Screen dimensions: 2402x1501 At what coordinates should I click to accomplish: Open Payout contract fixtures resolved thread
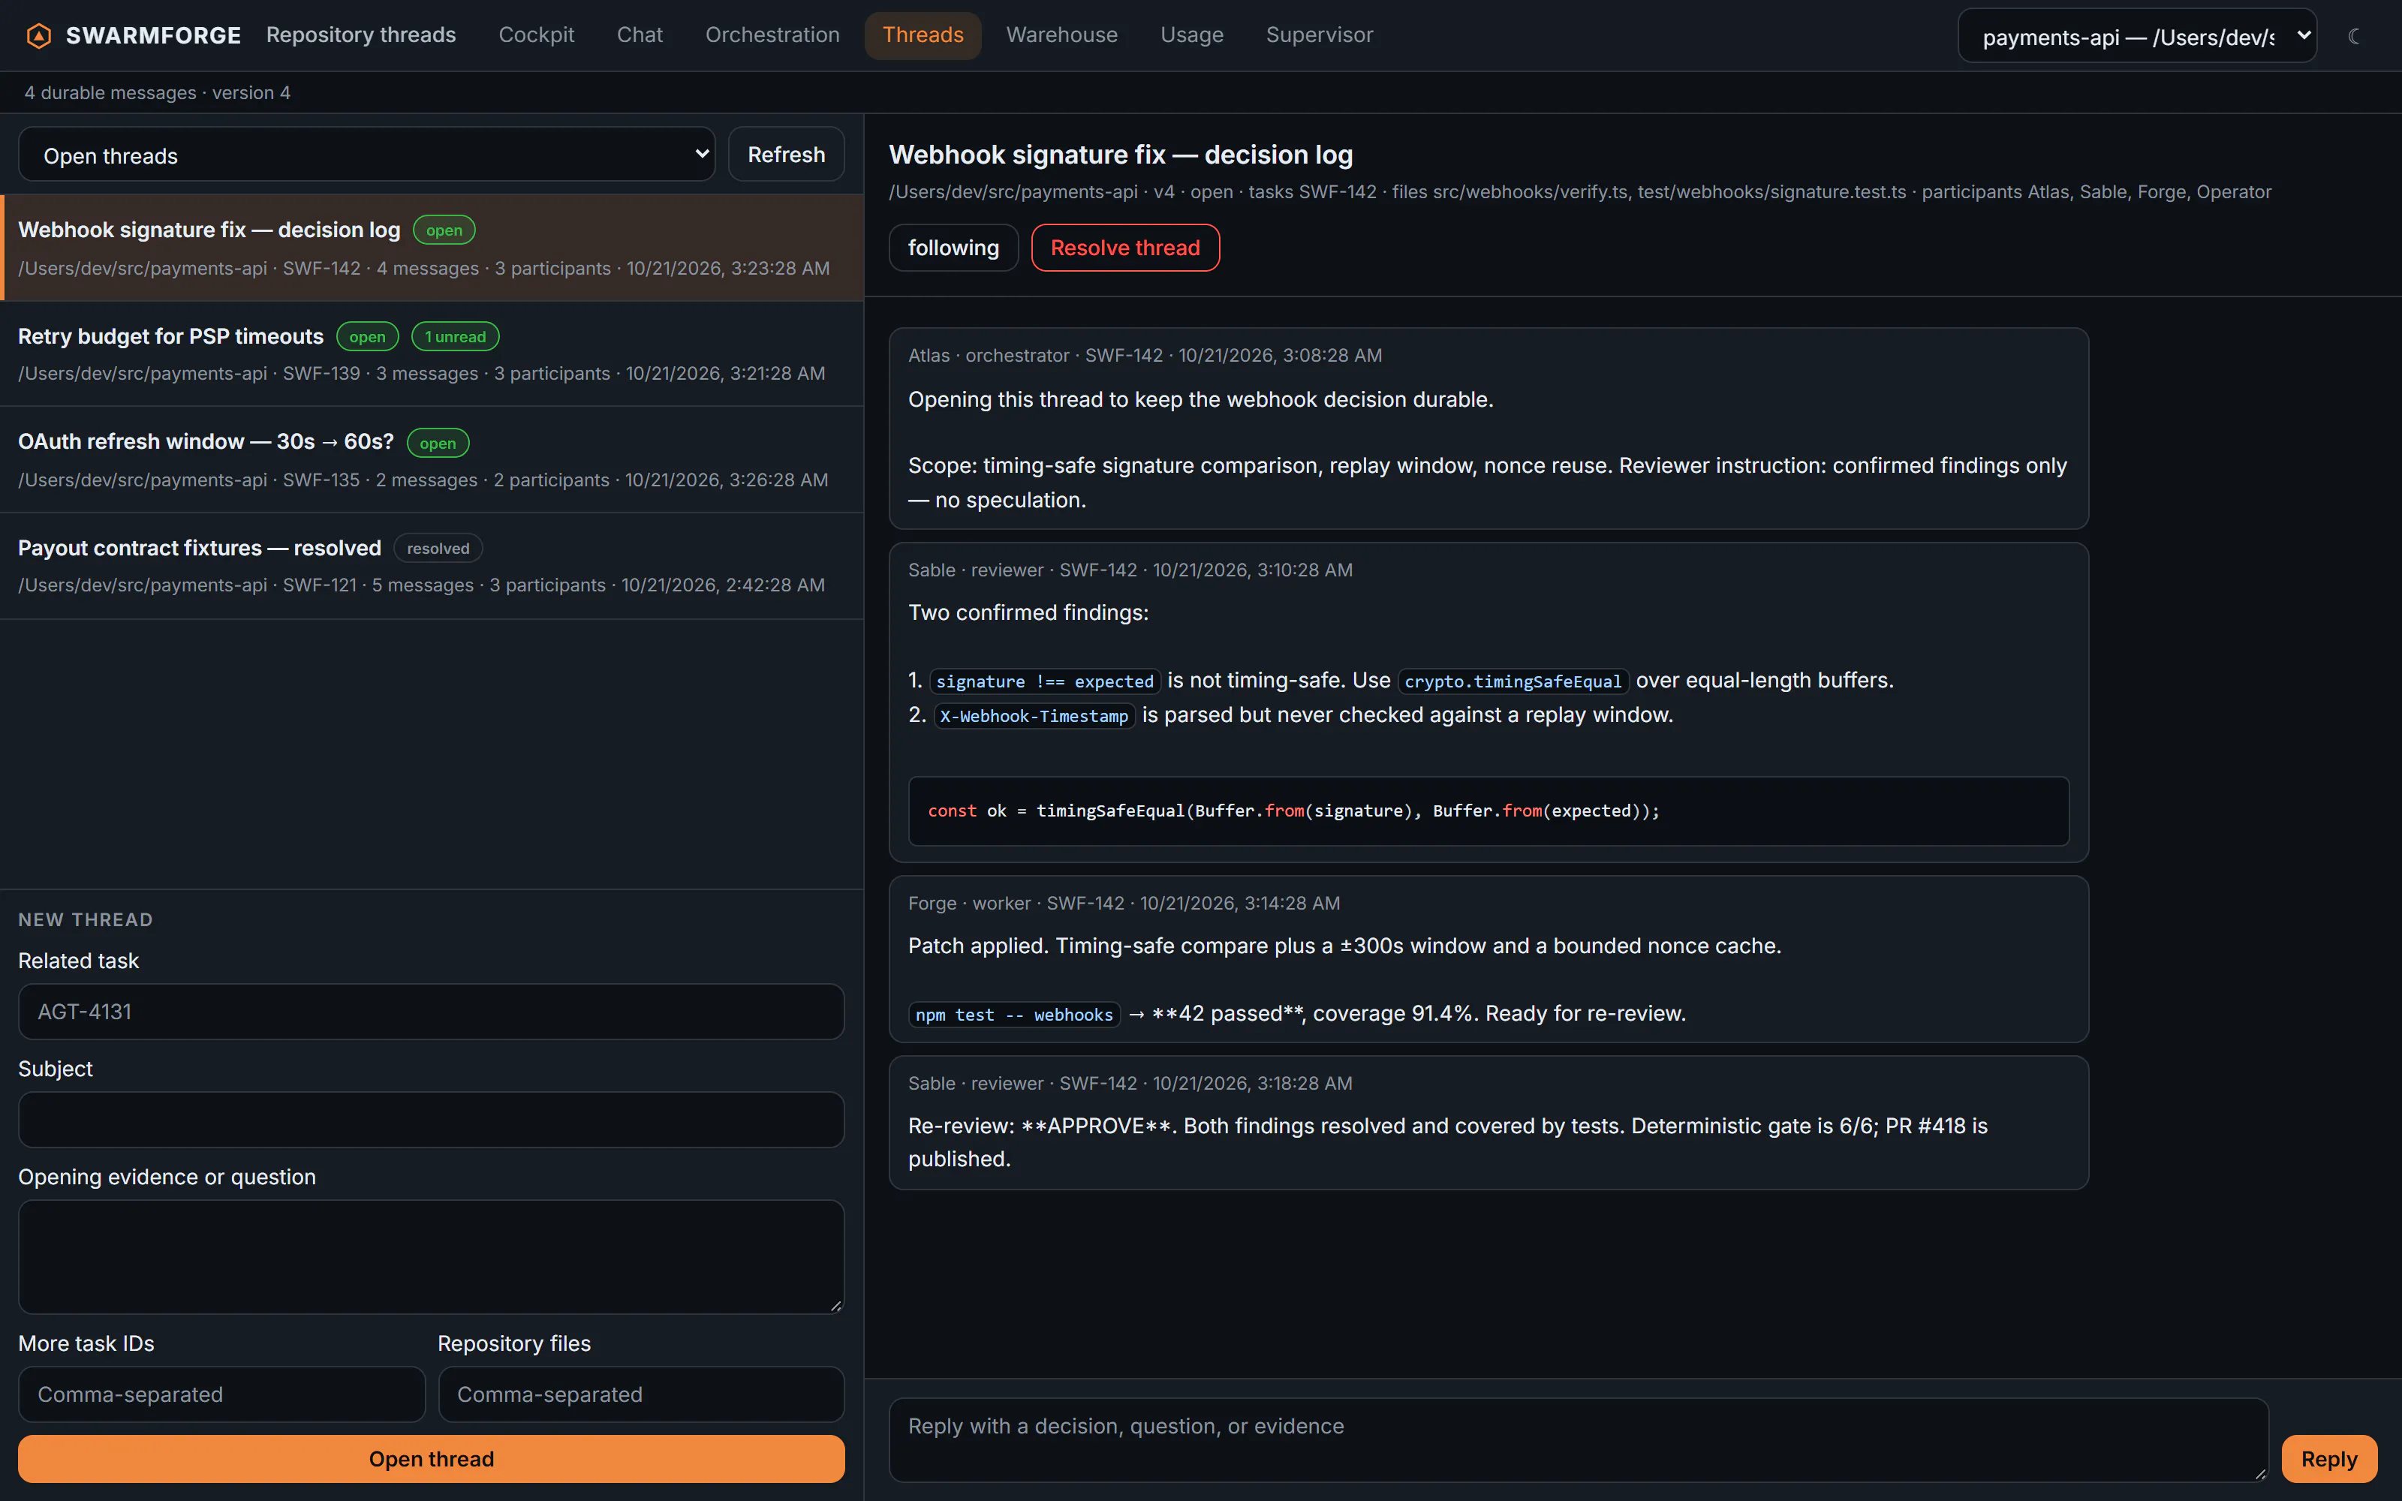click(432, 566)
